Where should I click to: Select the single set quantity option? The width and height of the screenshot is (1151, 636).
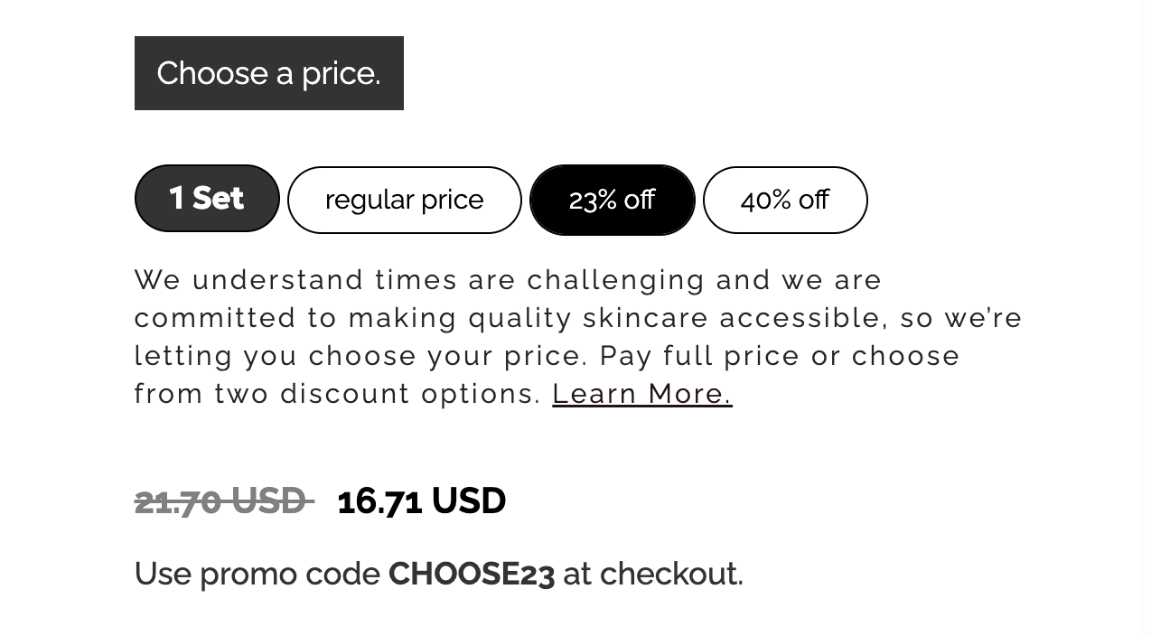(x=207, y=198)
